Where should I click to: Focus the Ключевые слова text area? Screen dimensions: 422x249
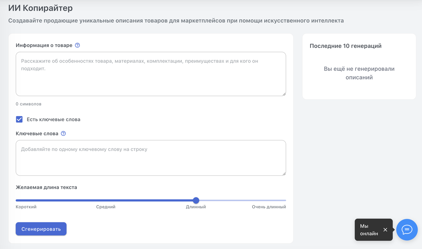tap(151, 158)
